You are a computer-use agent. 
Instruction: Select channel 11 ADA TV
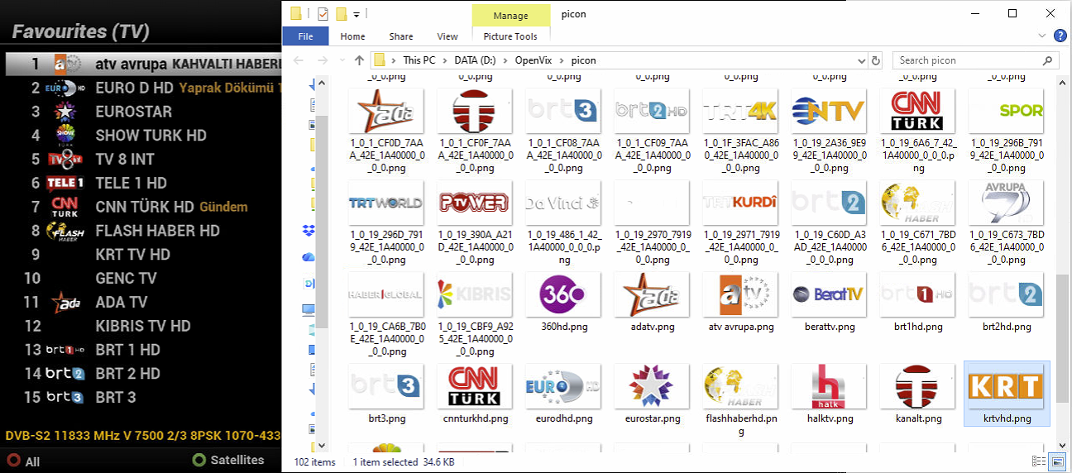(143, 303)
